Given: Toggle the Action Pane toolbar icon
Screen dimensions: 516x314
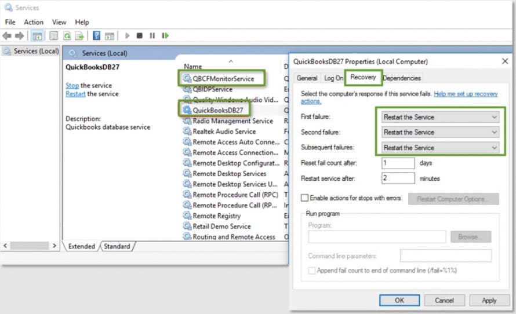Looking at the screenshot, I should click(109, 35).
